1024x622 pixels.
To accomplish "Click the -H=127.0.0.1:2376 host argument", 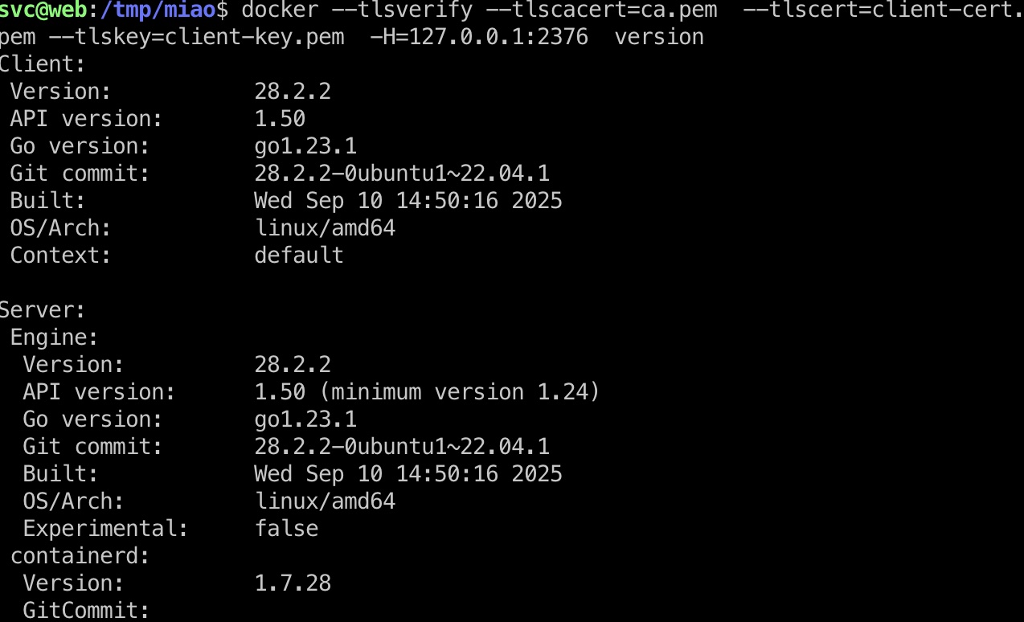I will click(478, 38).
